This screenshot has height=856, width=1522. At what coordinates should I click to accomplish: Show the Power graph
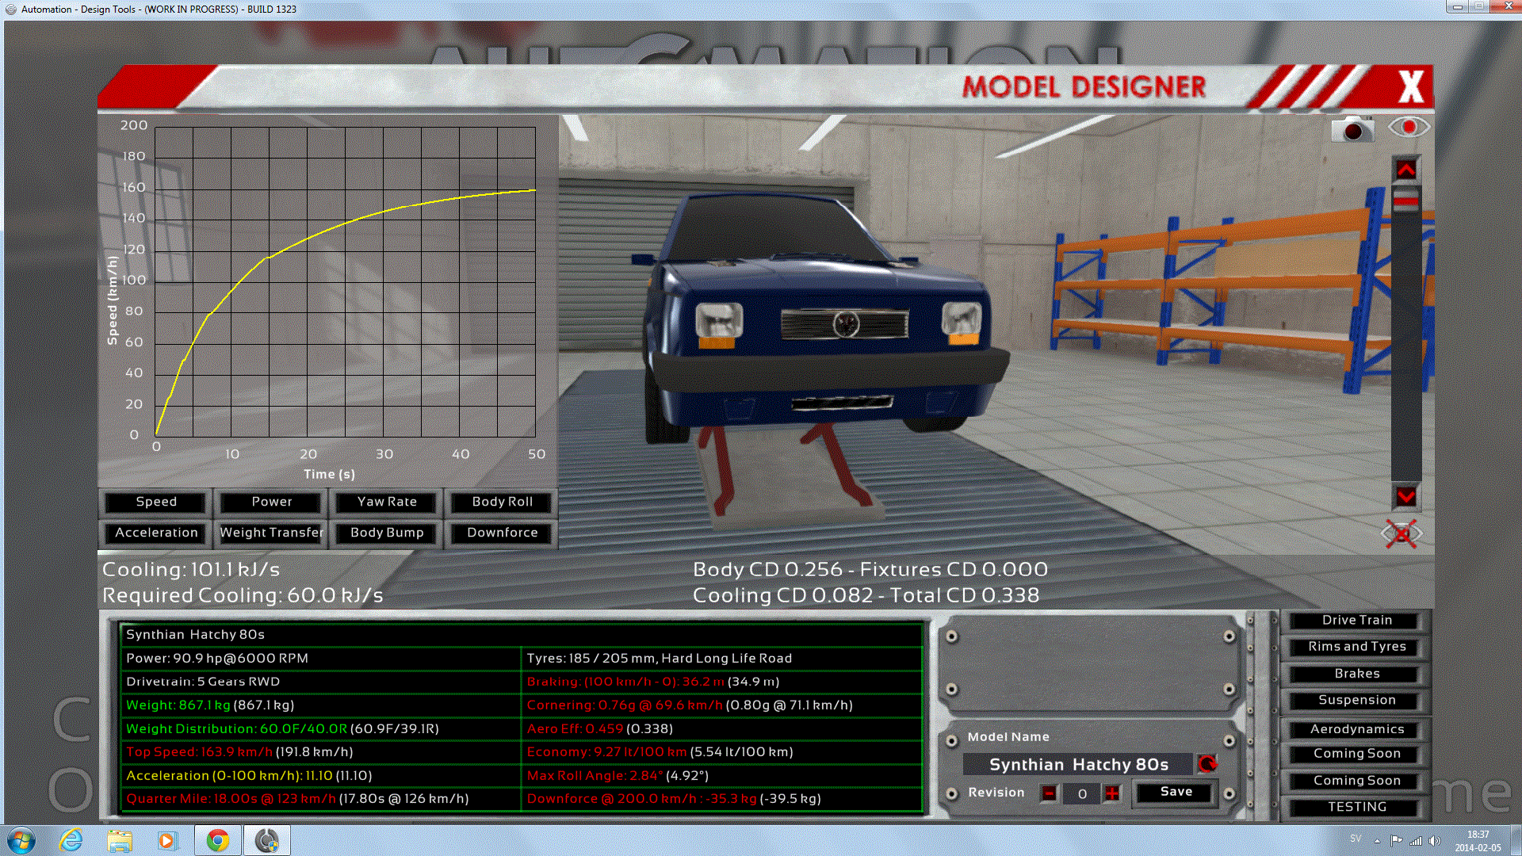[x=272, y=502]
